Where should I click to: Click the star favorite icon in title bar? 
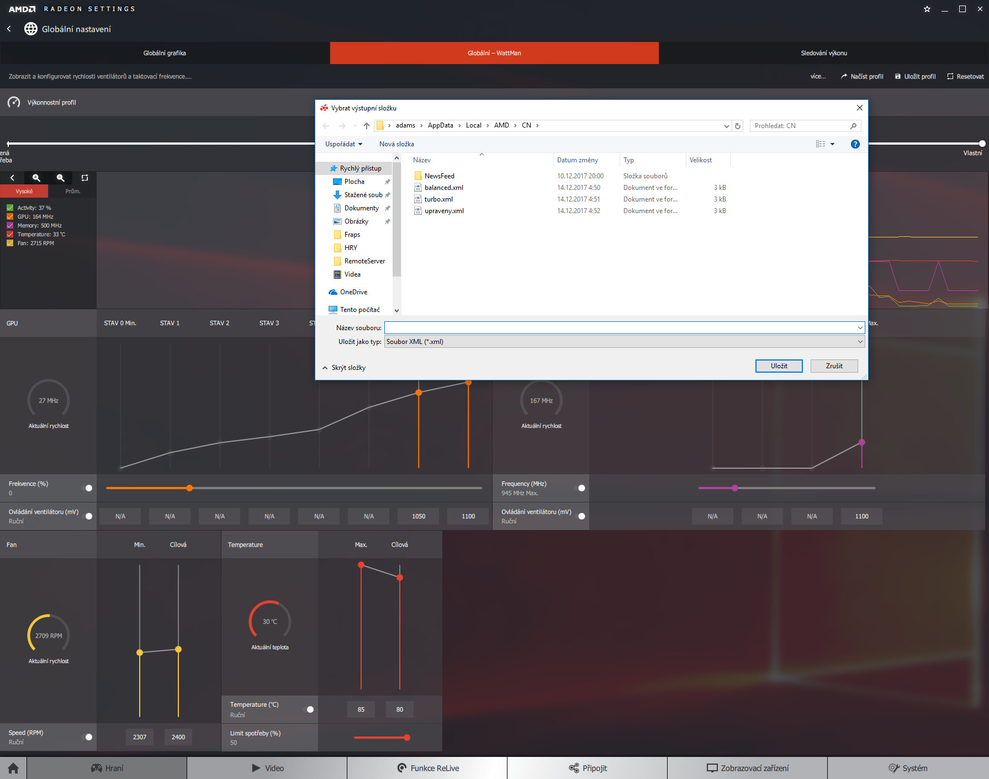point(927,9)
